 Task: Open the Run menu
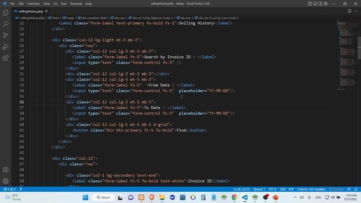(64, 4)
